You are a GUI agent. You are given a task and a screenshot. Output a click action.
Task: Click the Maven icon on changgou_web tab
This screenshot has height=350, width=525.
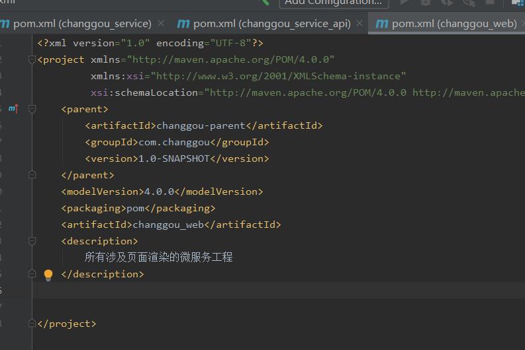pos(382,24)
